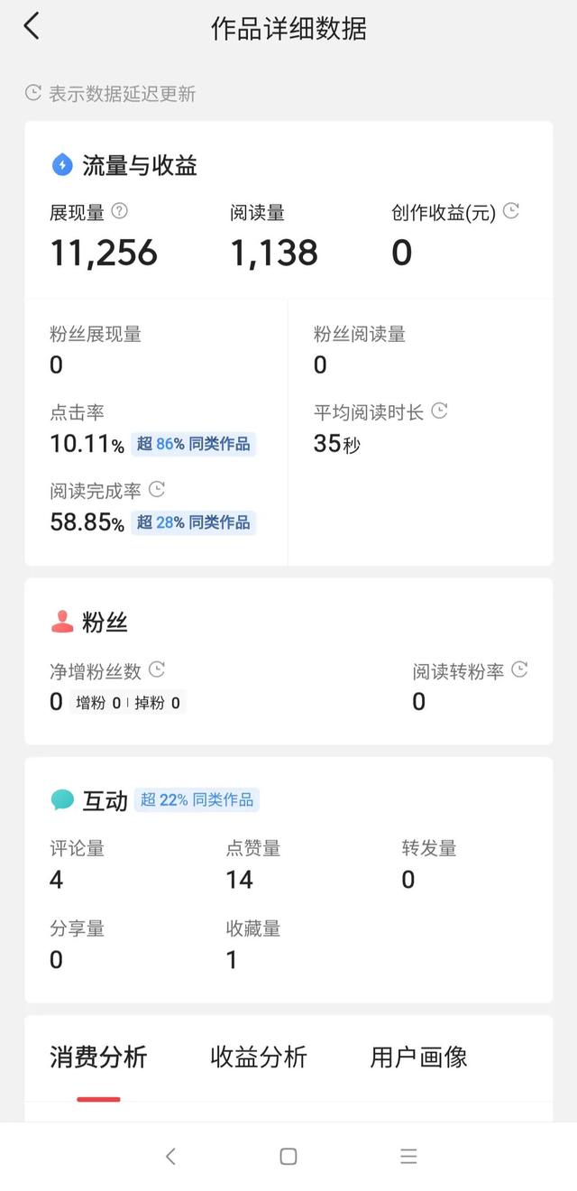577x1191 pixels.
Task: Tap the 超86% 同类作品 badge
Action: [x=194, y=444]
